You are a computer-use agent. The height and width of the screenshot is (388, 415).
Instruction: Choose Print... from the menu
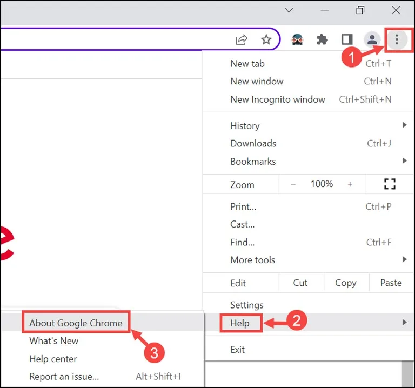[309, 206]
